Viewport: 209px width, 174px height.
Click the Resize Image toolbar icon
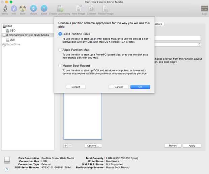[106, 9]
